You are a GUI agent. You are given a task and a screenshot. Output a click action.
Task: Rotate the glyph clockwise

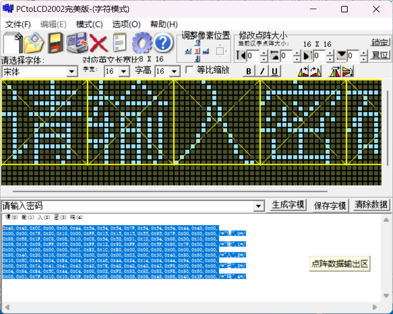[x=315, y=72]
